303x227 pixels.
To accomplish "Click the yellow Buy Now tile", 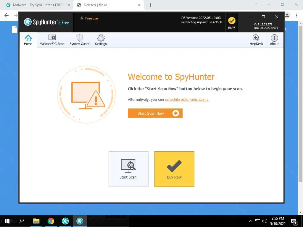I will click(x=174, y=169).
